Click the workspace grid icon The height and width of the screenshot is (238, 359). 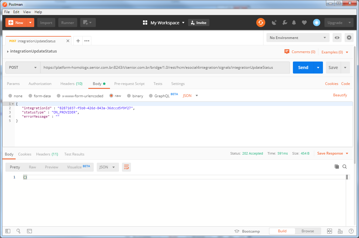coord(145,23)
